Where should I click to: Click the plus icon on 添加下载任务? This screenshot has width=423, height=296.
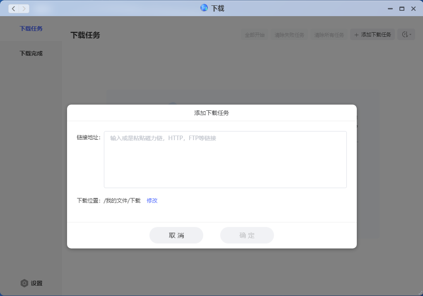click(x=356, y=35)
